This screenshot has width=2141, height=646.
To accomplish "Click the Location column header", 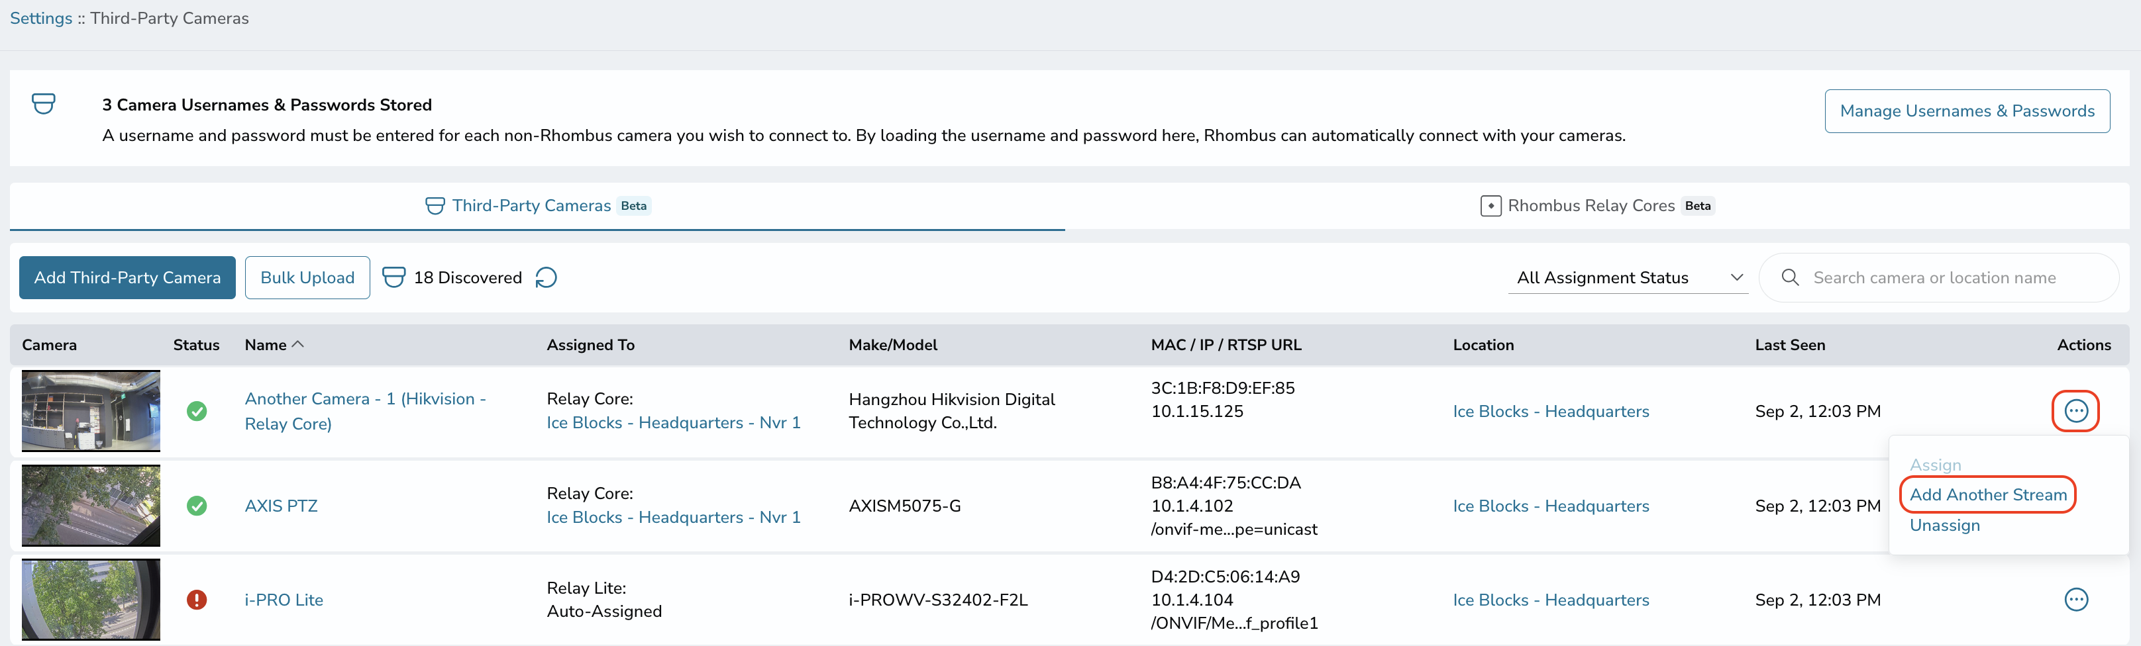I will [1483, 345].
